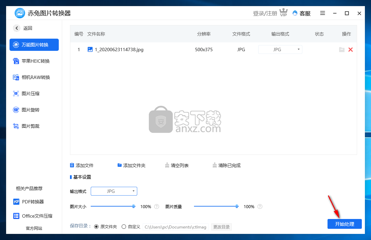Open the 输出格式 JPG combo box in 基本设置
This screenshot has width=371, height=240.
point(114,191)
